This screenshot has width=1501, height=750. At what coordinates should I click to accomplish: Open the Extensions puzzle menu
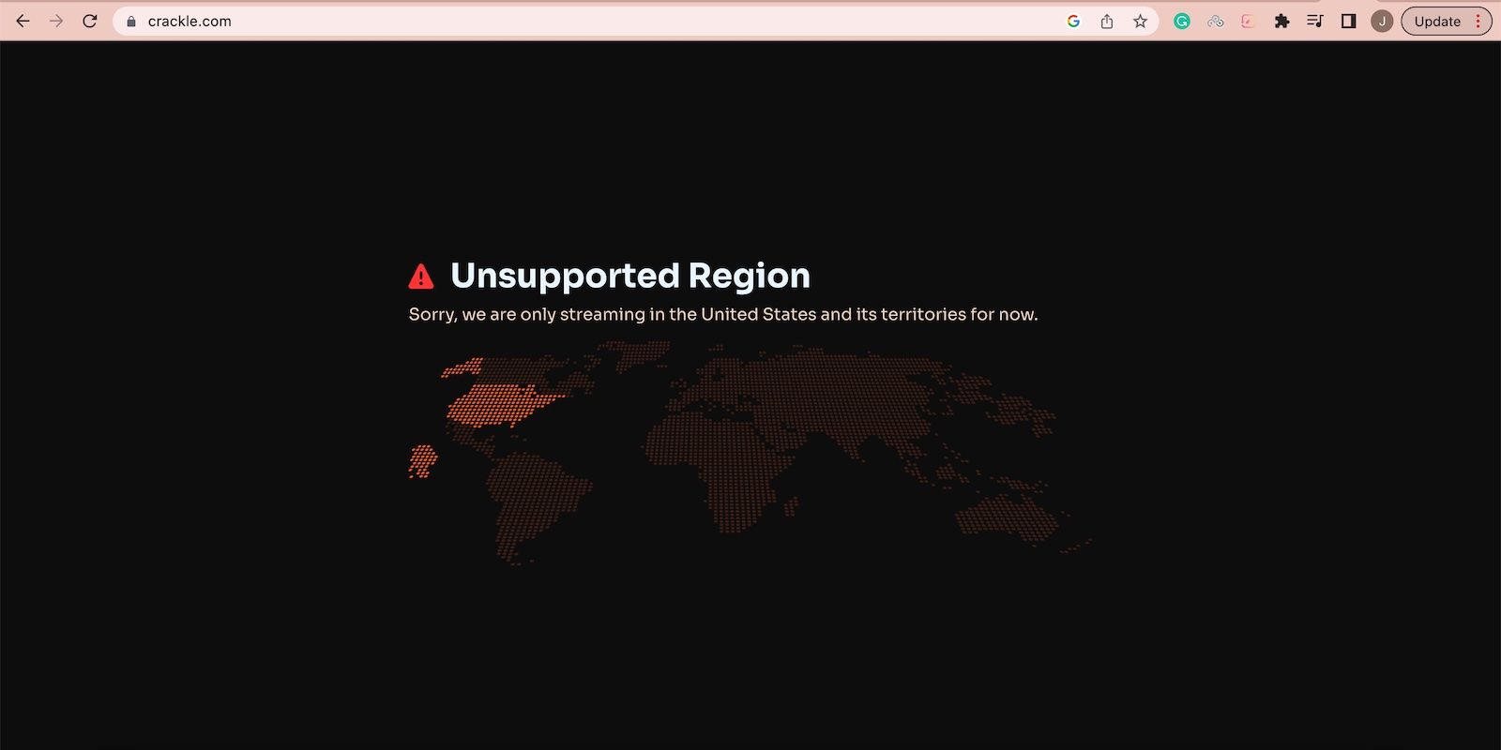click(1281, 22)
